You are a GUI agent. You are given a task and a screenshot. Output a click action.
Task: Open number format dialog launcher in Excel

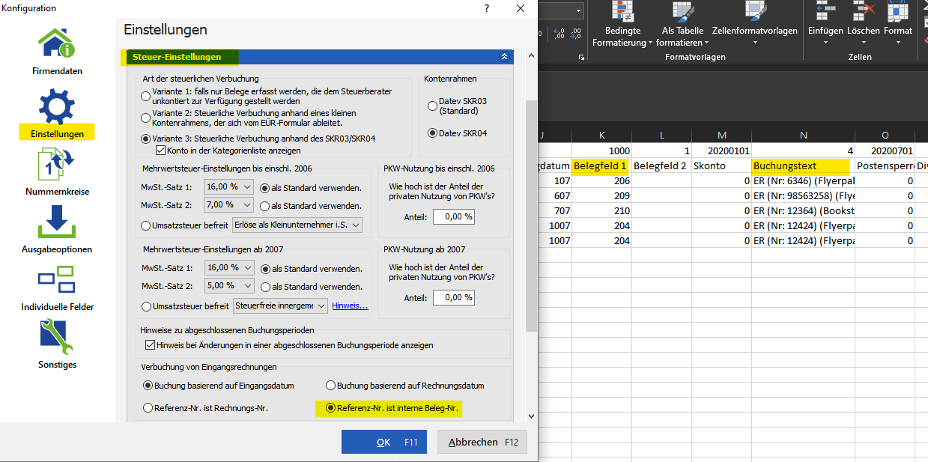(x=581, y=57)
